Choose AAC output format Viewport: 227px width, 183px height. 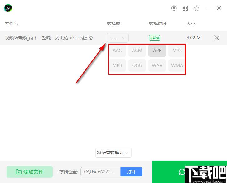coord(117,51)
